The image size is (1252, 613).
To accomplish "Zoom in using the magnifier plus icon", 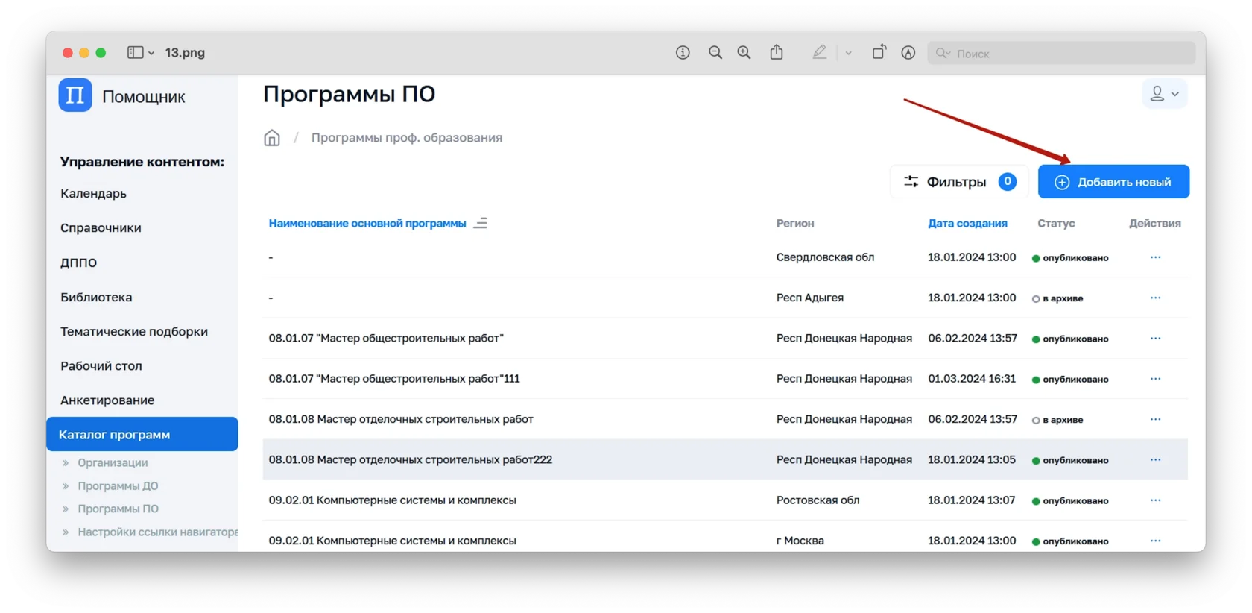I will click(744, 53).
